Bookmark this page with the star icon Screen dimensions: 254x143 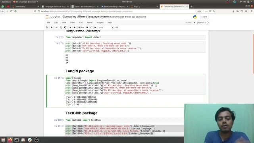pyautogui.click(x=214, y=12)
